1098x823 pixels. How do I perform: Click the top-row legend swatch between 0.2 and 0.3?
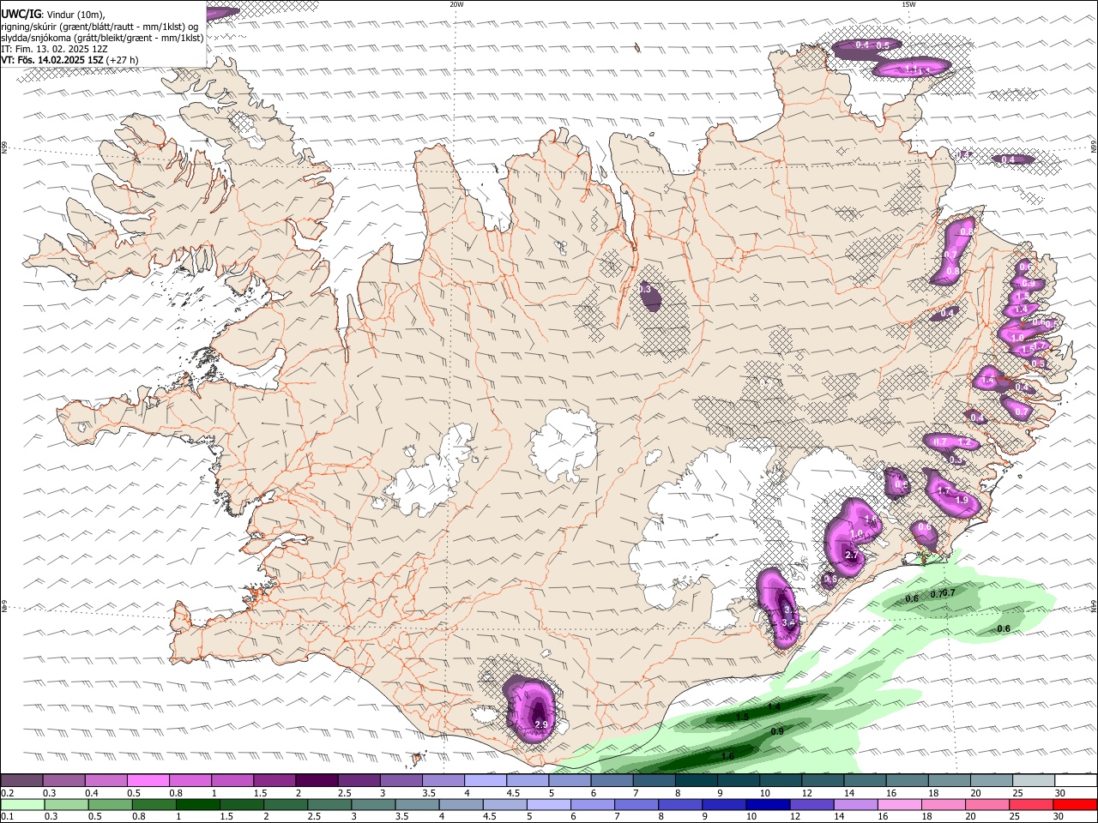tap(21, 780)
